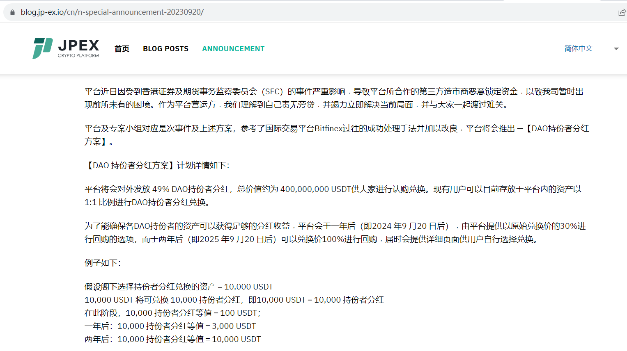
Task: Click the line 两年后：10,000 持份者分红等值 = 10,000 USDT
Action: click(x=172, y=339)
